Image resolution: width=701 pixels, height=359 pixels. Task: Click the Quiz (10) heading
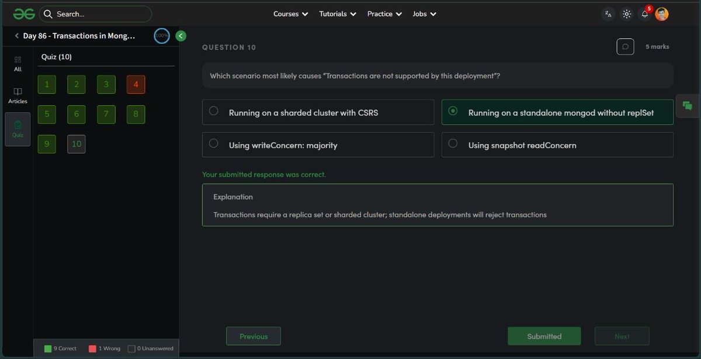[x=57, y=57]
